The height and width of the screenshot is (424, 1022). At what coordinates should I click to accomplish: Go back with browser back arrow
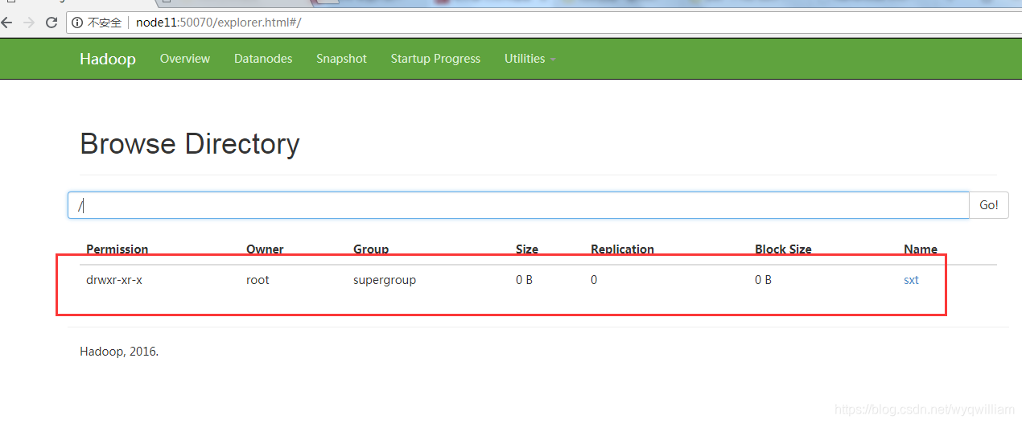6,23
